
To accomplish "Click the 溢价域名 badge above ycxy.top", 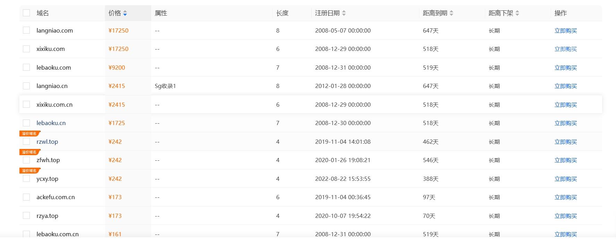I will click(30, 170).
